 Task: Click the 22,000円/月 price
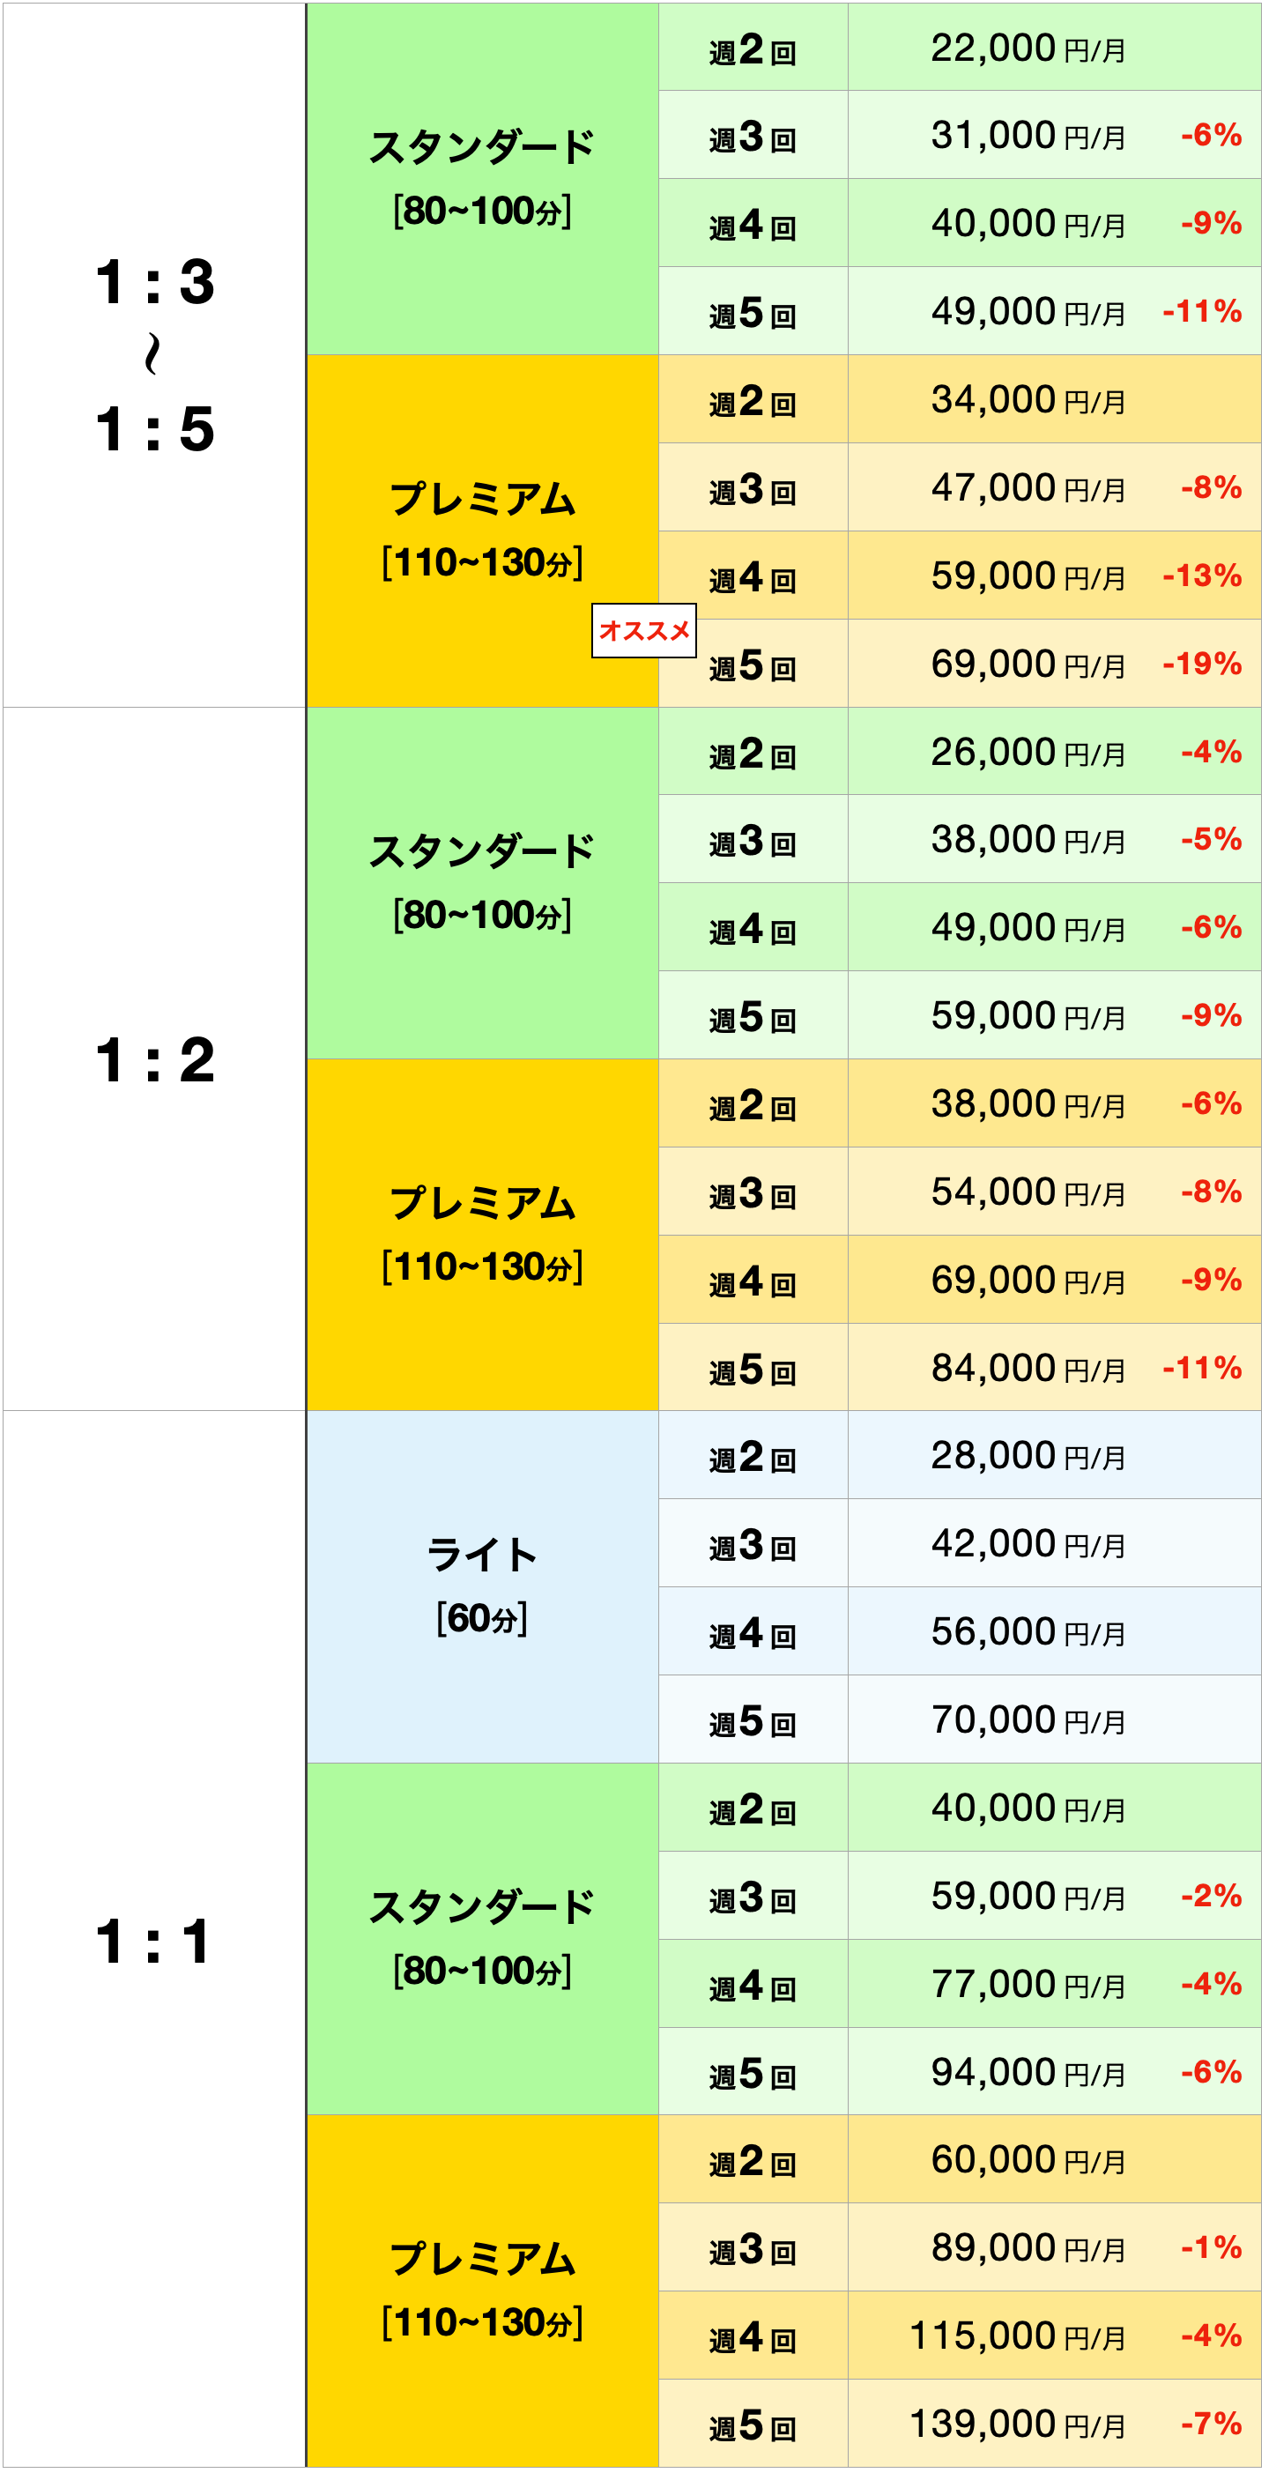(1028, 48)
